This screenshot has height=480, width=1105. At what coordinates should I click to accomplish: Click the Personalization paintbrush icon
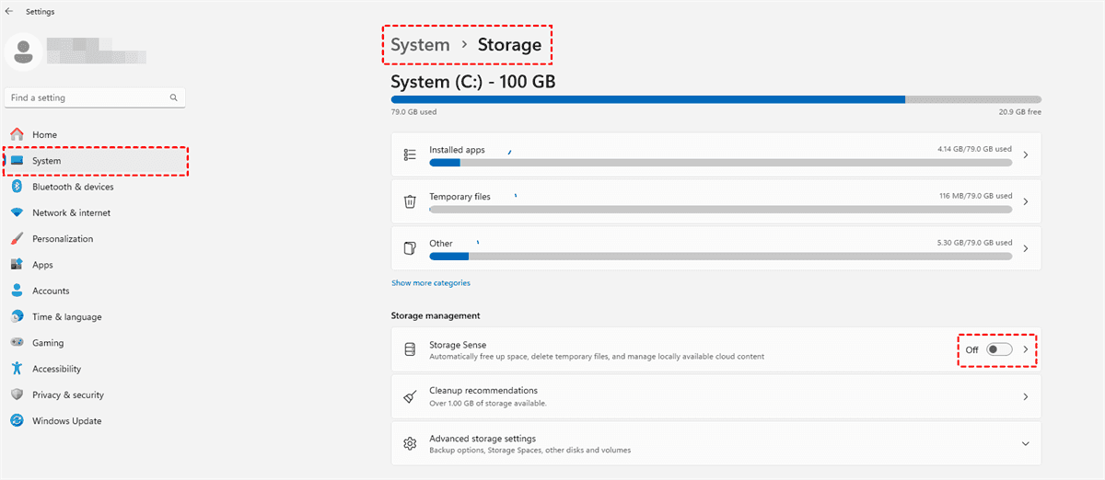(x=17, y=239)
